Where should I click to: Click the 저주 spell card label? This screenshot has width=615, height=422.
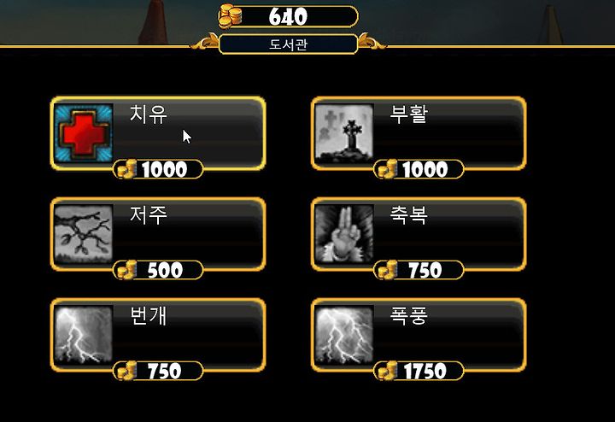pyautogui.click(x=149, y=215)
